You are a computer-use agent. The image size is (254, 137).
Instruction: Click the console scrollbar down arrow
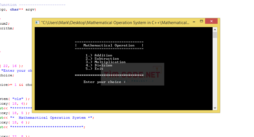215,108
